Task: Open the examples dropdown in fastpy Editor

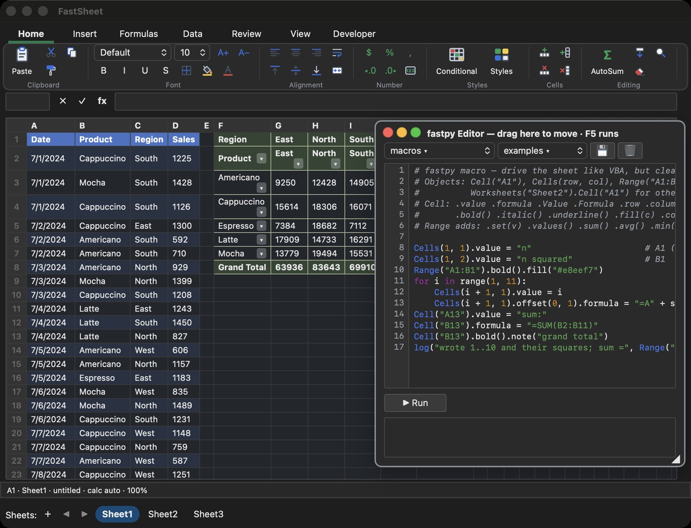Action: 542,151
